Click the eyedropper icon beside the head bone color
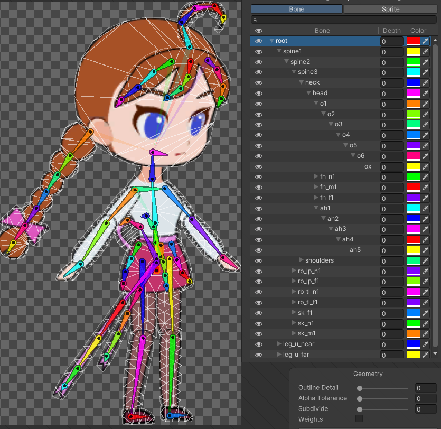441x429 pixels. (x=425, y=93)
